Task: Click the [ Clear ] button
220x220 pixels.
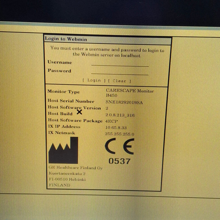Action: point(119,81)
